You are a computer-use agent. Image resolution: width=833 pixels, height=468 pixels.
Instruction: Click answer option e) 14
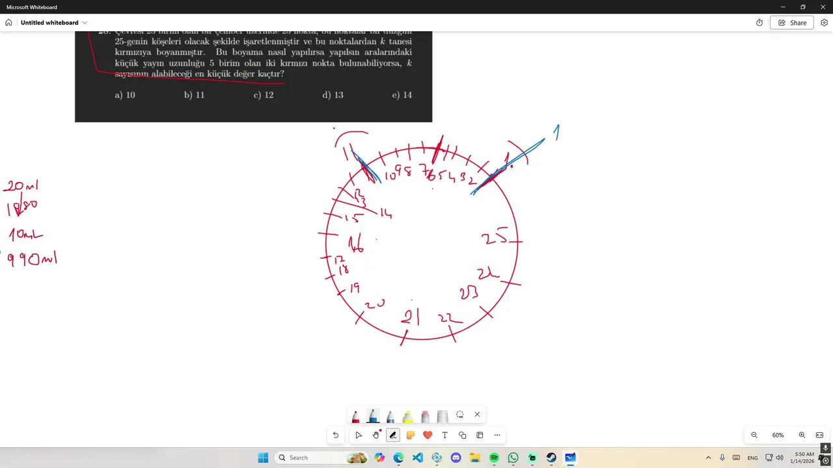tap(402, 95)
